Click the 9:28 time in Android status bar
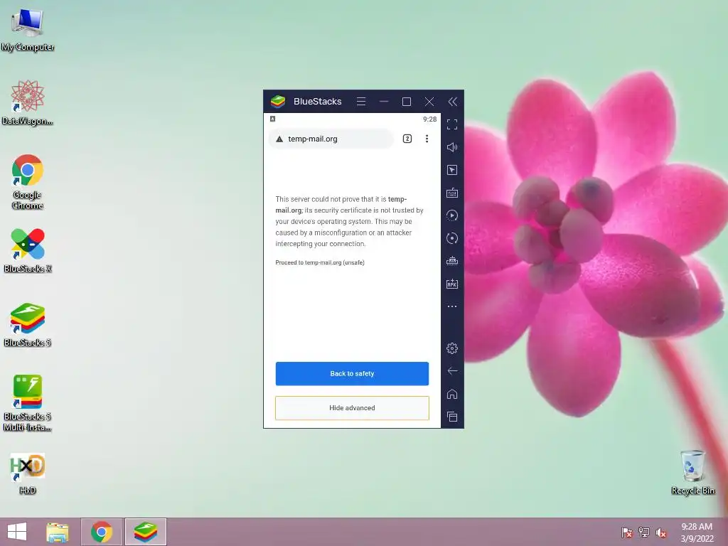 coord(429,119)
